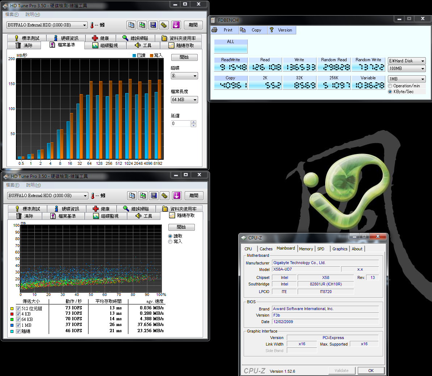Click the ALL benchmark button in FDBENCH
The width and height of the screenshot is (432, 376).
pyautogui.click(x=231, y=46)
